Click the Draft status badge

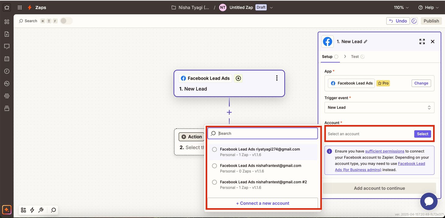tap(261, 7)
